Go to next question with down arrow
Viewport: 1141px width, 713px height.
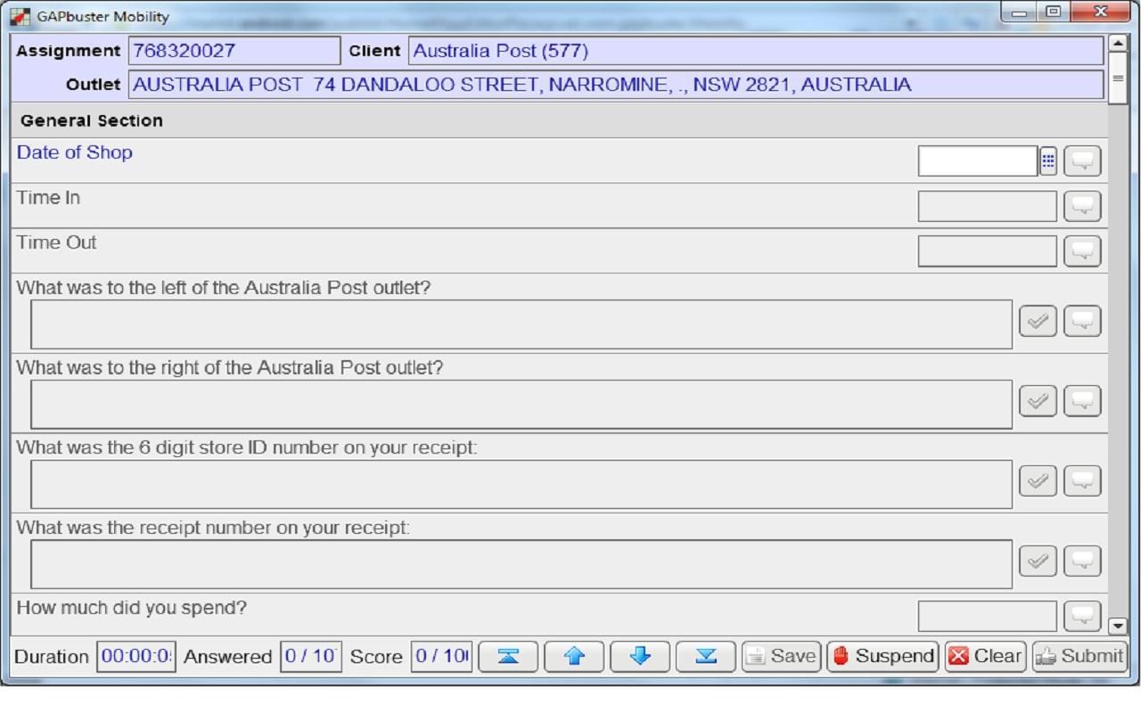click(x=640, y=657)
